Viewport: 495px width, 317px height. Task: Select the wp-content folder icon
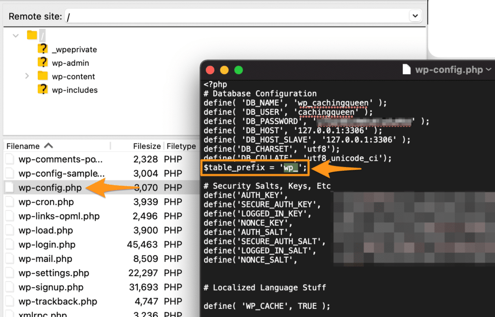[x=43, y=76]
